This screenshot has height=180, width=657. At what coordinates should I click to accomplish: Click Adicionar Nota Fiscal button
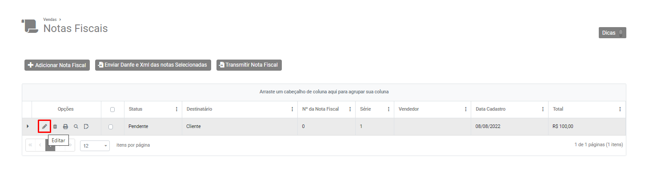click(x=56, y=65)
